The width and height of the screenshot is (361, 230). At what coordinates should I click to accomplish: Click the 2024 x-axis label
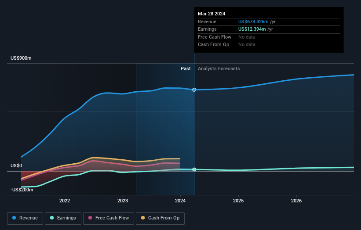(180, 201)
